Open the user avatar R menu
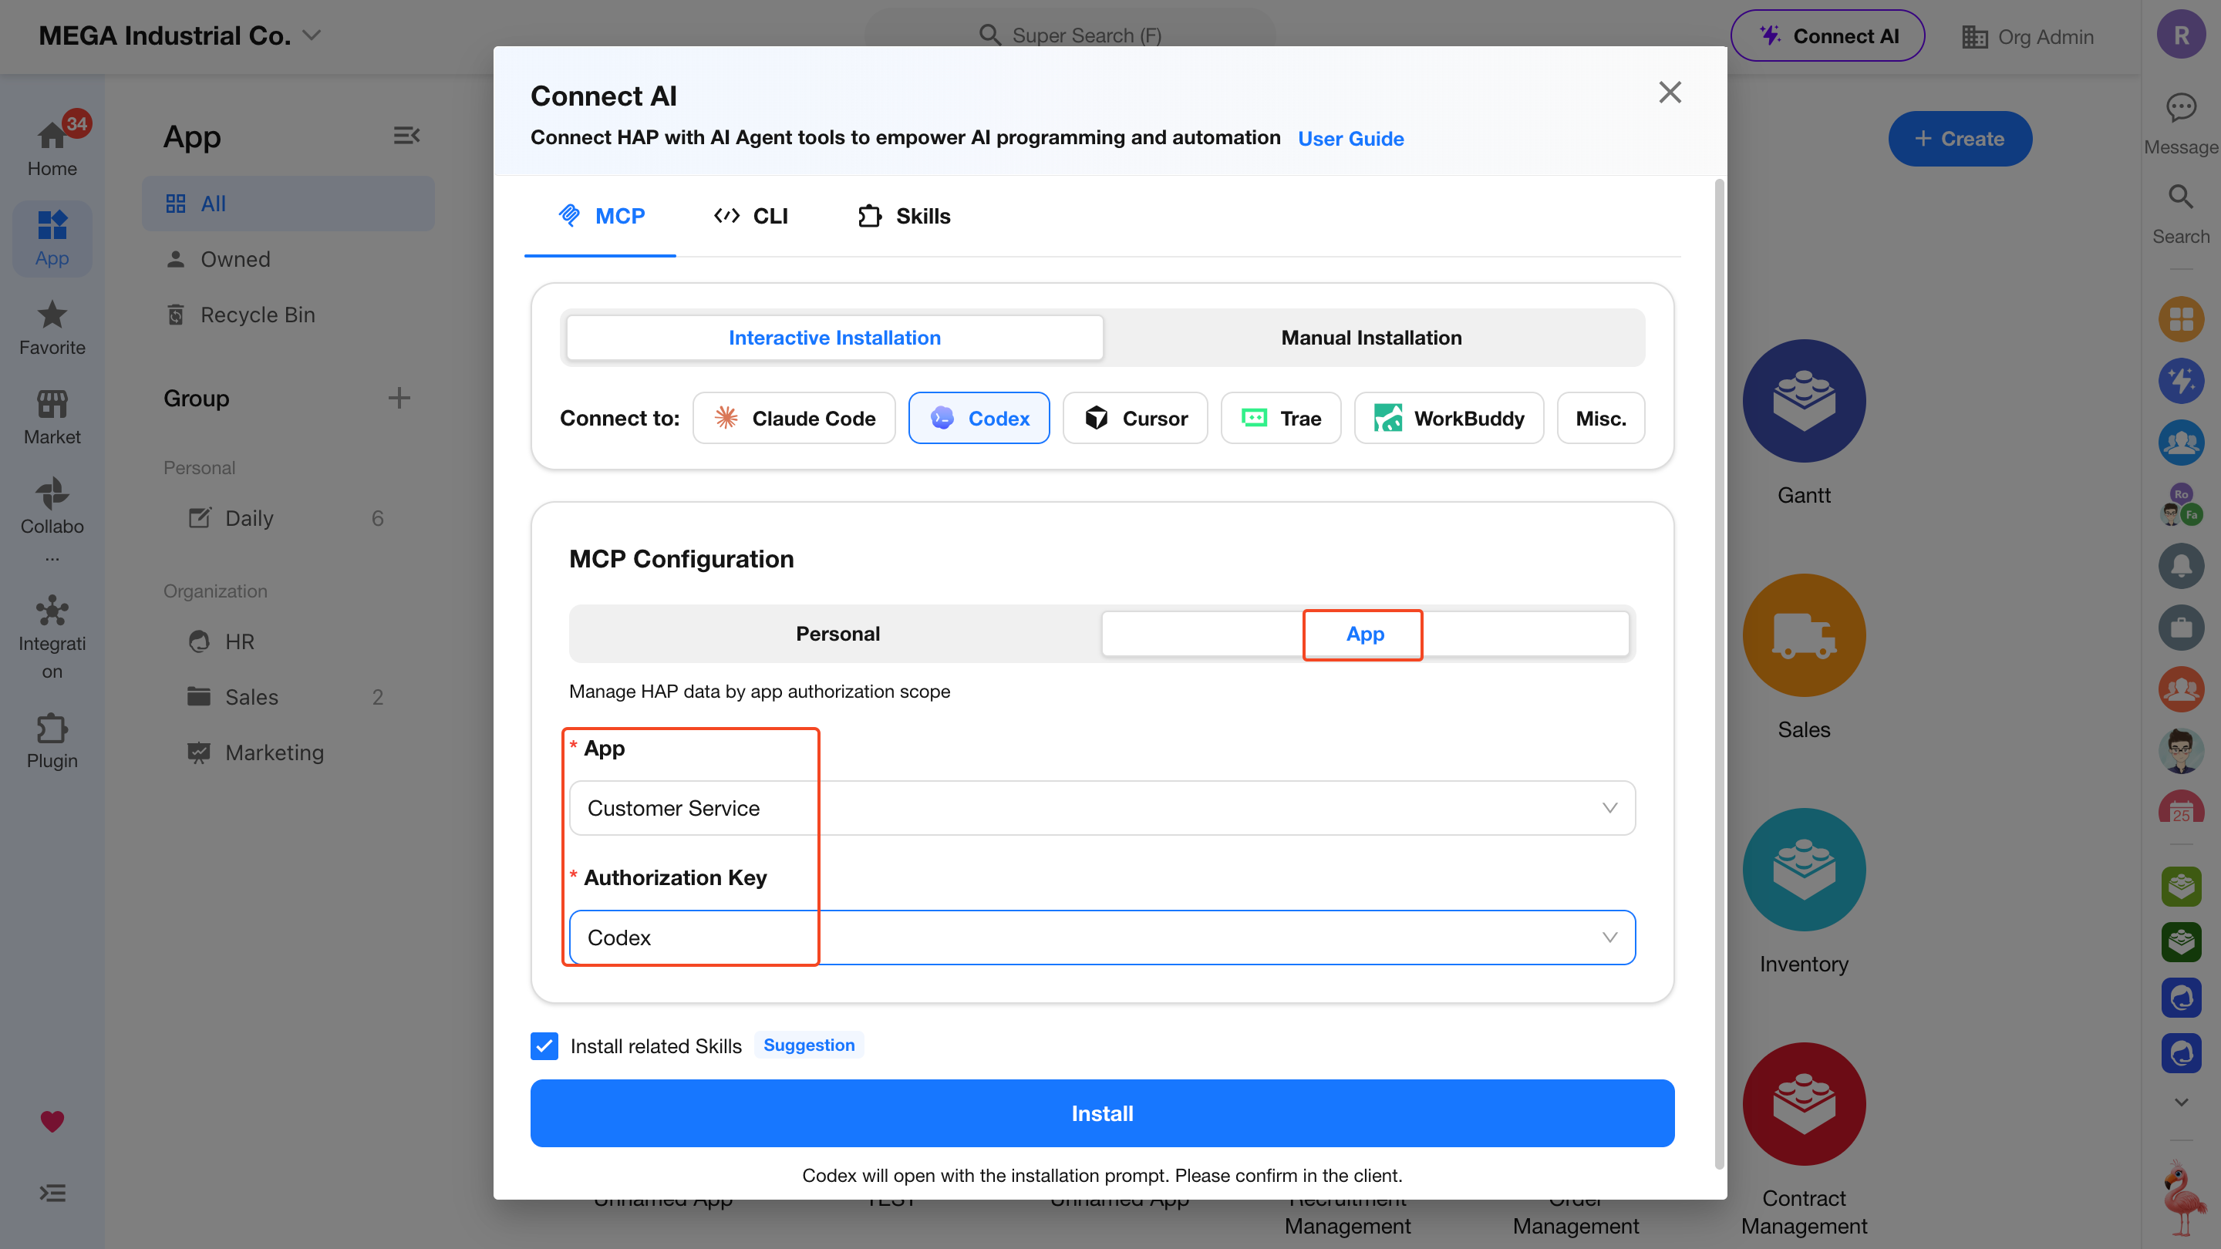2221x1249 pixels. [x=2180, y=35]
